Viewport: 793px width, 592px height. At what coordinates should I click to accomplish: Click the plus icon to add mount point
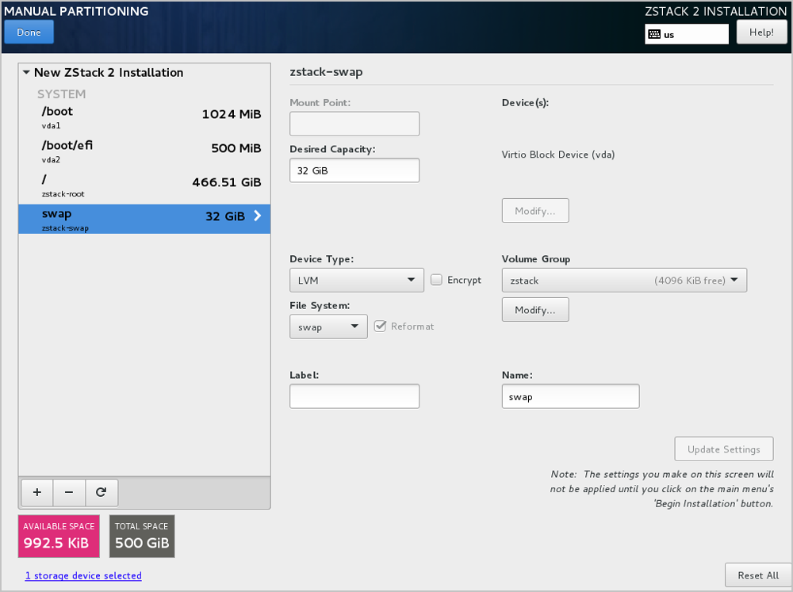[36, 492]
